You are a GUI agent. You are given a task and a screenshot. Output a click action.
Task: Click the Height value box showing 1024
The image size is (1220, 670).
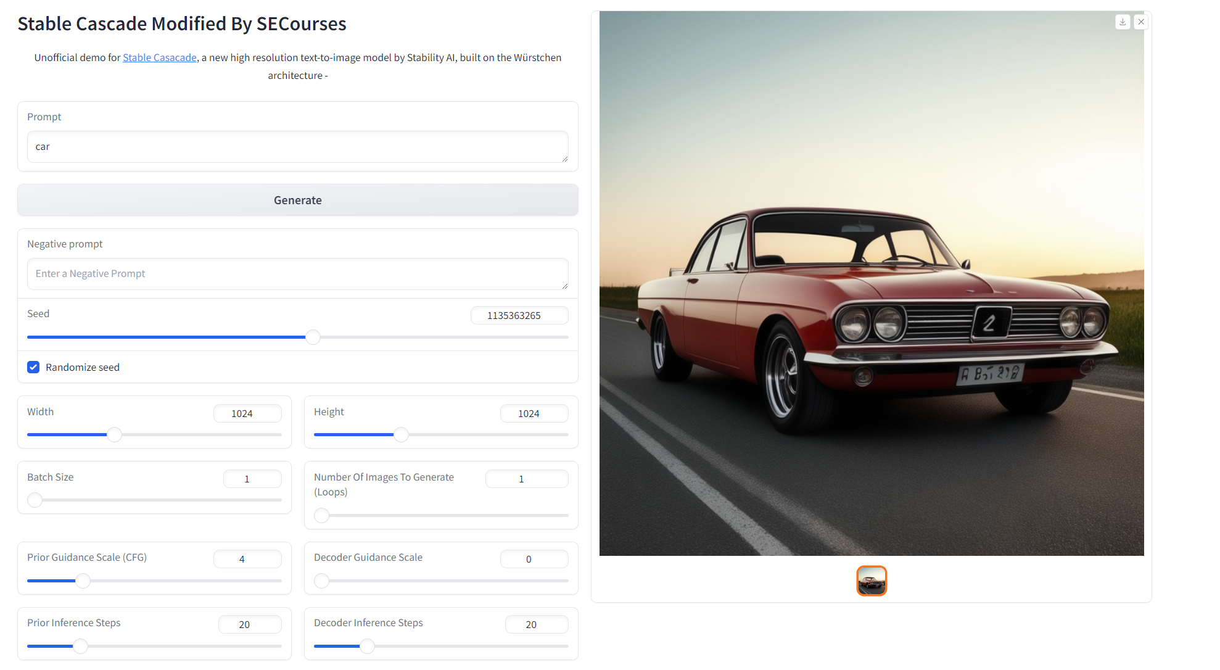534,413
